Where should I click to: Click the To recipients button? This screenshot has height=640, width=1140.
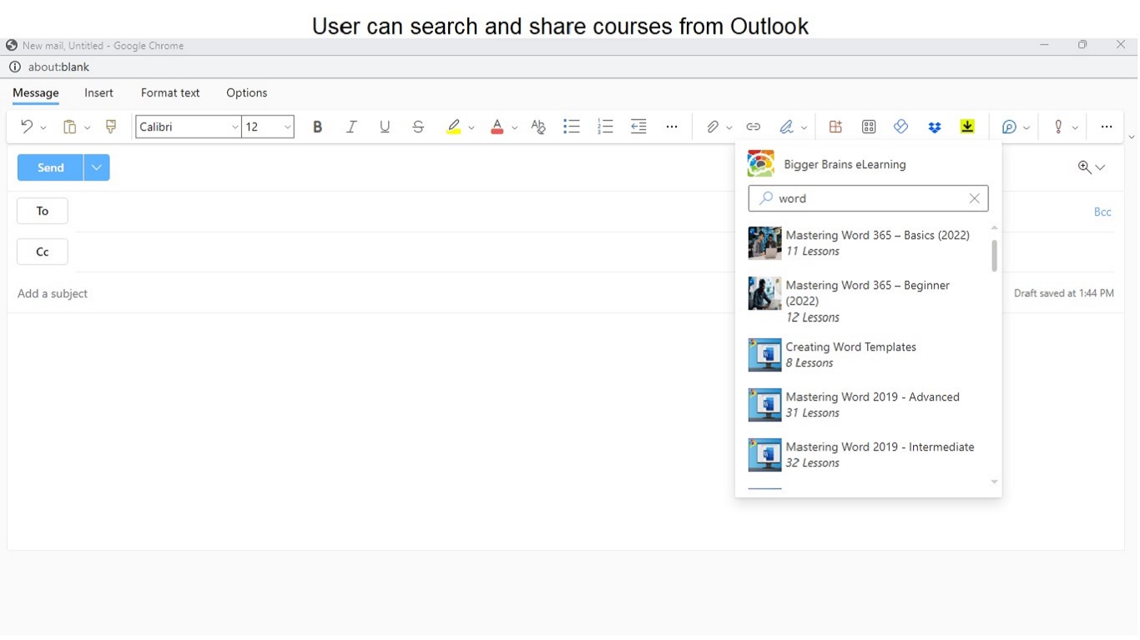[43, 211]
